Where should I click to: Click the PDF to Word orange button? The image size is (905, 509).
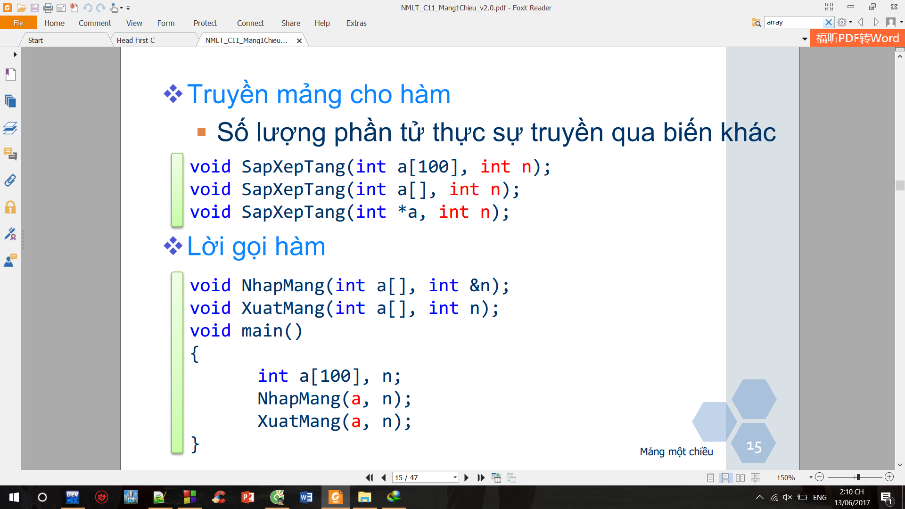pos(857,38)
